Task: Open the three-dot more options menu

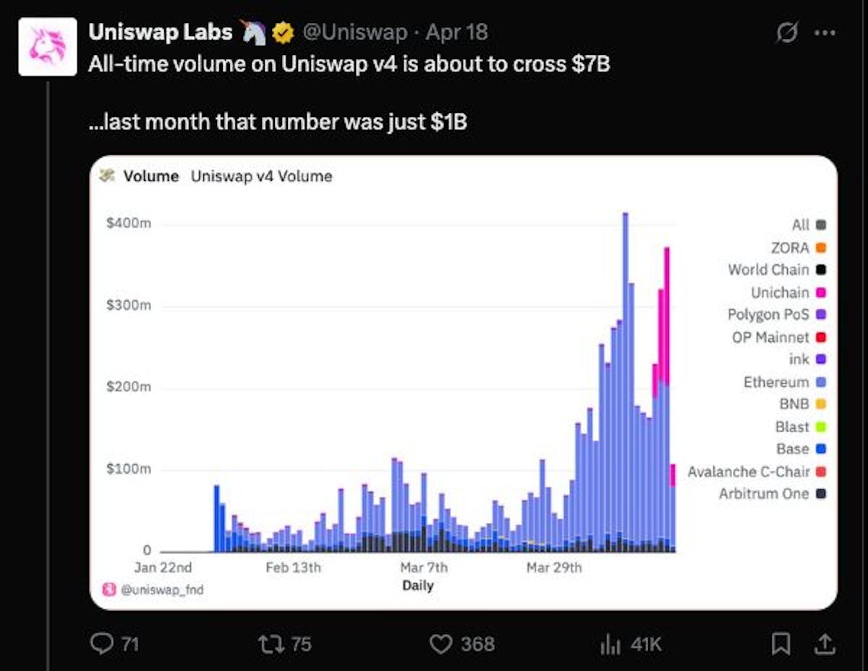Action: pos(825,33)
